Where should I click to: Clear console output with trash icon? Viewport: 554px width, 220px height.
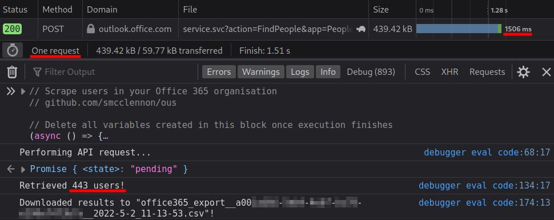(12, 72)
